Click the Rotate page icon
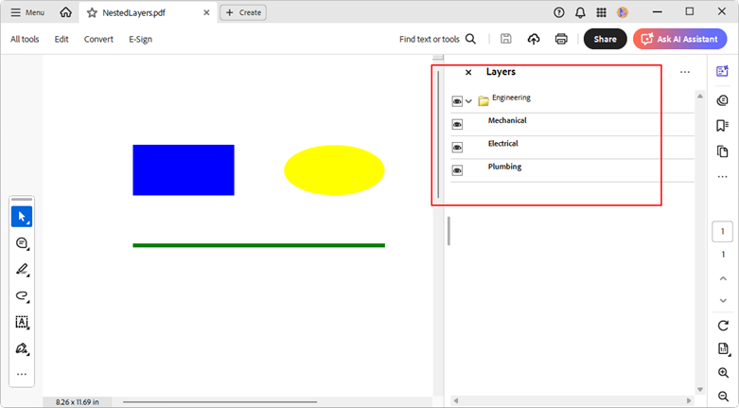This screenshot has width=739, height=408. coord(722,326)
